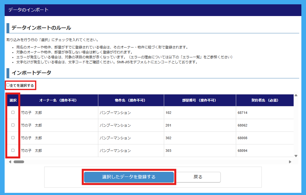Click the table's scroll up arrow
This screenshot has height=195, width=306.
click(x=296, y=95)
